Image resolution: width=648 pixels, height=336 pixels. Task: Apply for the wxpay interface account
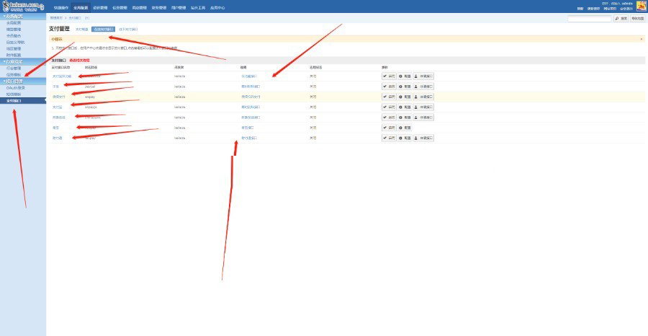(x=423, y=97)
